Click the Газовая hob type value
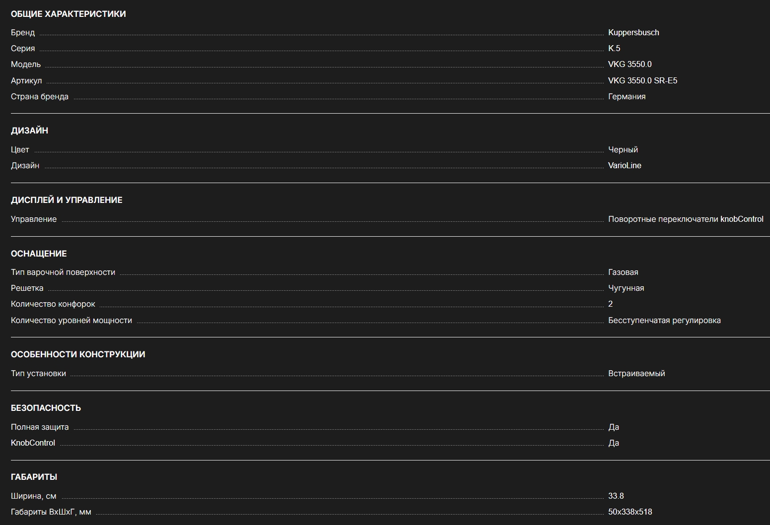Viewport: 770px width, 525px height. coord(623,272)
